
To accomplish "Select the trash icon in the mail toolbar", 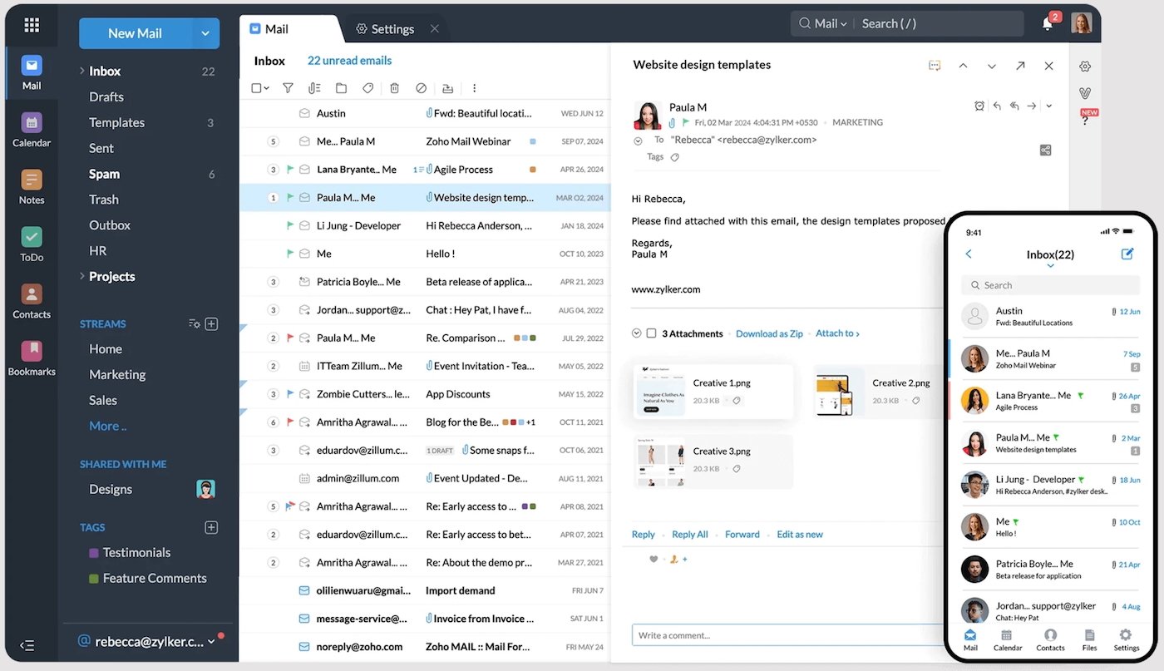I will (x=394, y=88).
